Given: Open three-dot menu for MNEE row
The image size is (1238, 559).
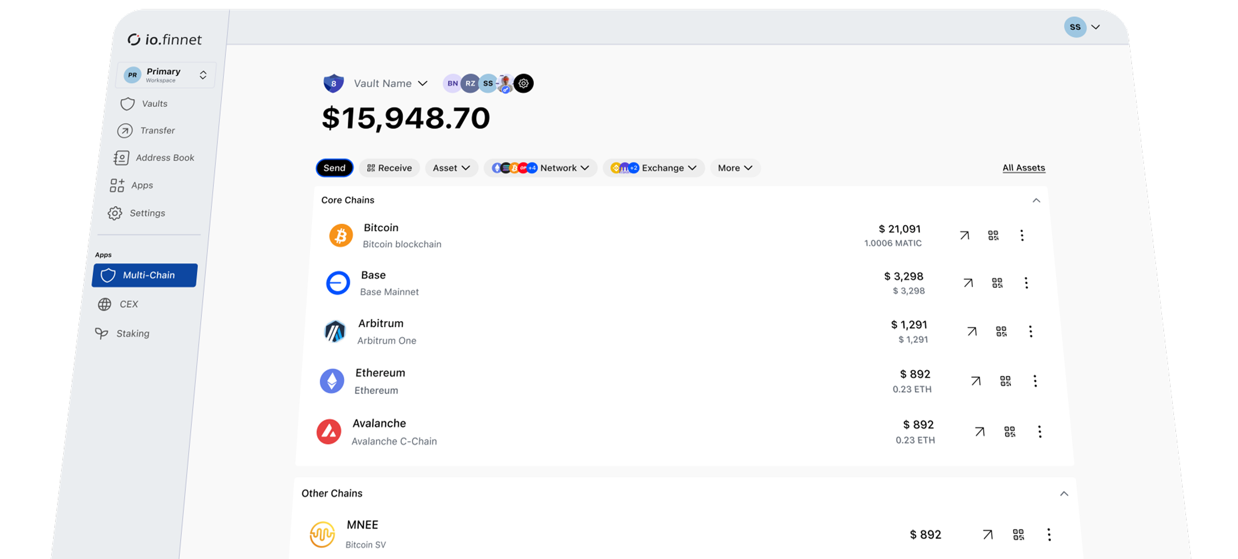Looking at the screenshot, I should [1049, 535].
